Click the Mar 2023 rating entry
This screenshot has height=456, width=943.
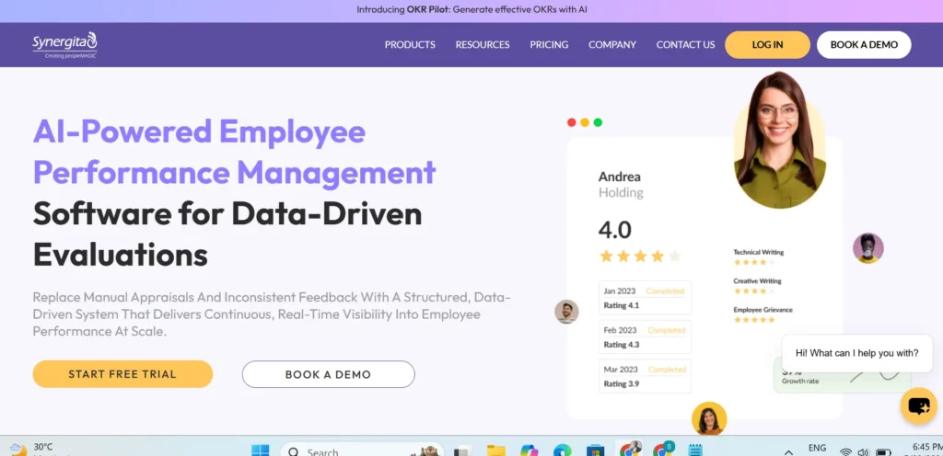[645, 376]
